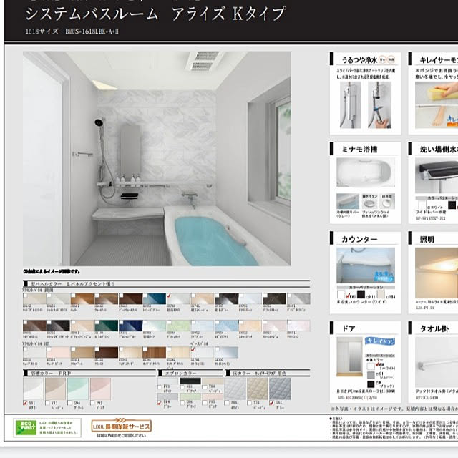Open the left うるつや浄水 shower photo
Image resolution: width=458 pixels, height=458 pixels.
click(350, 105)
